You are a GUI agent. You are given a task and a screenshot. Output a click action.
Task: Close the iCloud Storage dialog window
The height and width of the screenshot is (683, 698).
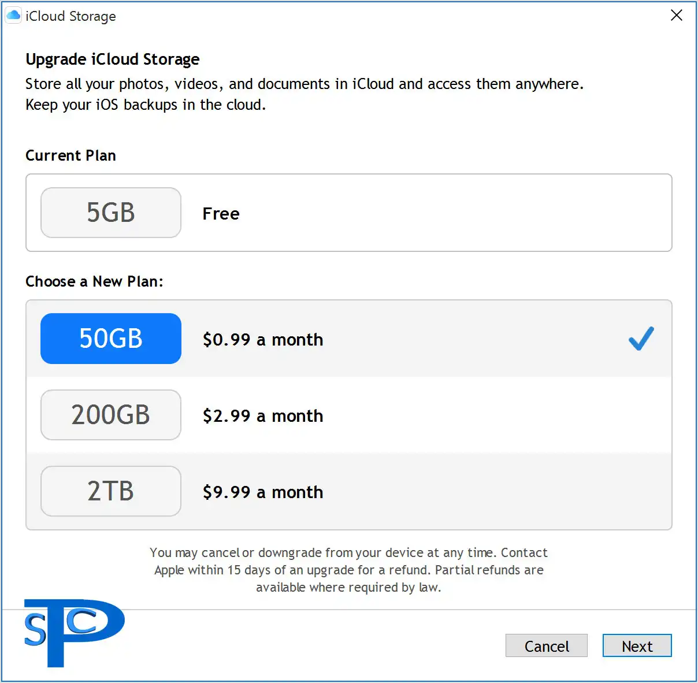(x=677, y=16)
